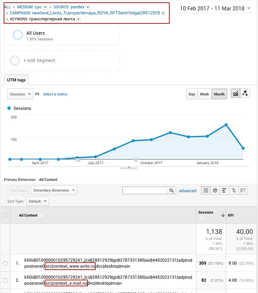This screenshot has width=258, height=293.
Task: Switch chart granularity to Day
Action: coord(192,94)
